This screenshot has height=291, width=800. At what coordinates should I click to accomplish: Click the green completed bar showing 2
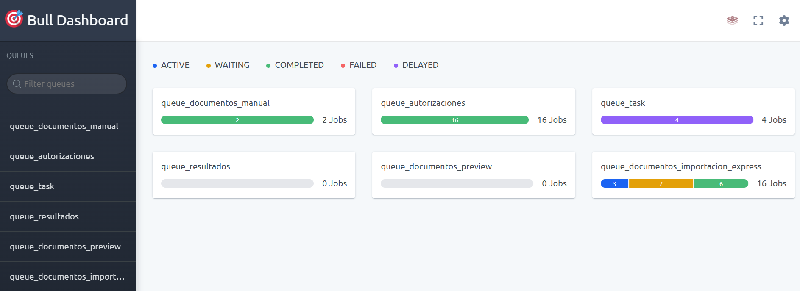(x=237, y=120)
